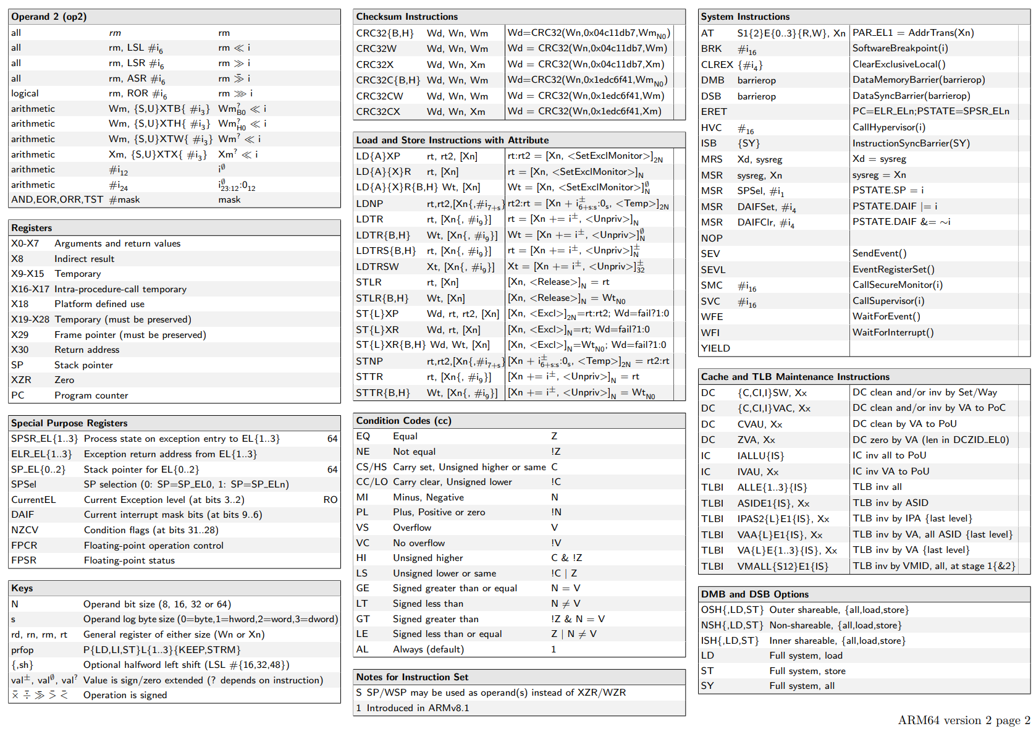Image resolution: width=1036 pixels, height=734 pixels.
Task: Click the Checksum Instructions table header
Action: click(406, 17)
